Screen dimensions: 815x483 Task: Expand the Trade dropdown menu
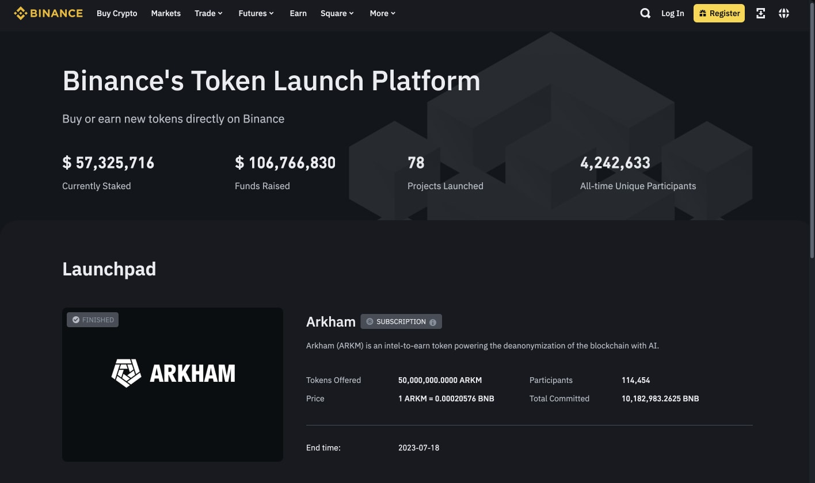(208, 13)
